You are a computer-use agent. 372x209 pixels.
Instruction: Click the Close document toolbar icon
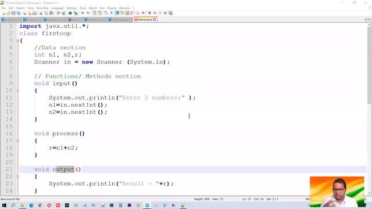[24, 13]
